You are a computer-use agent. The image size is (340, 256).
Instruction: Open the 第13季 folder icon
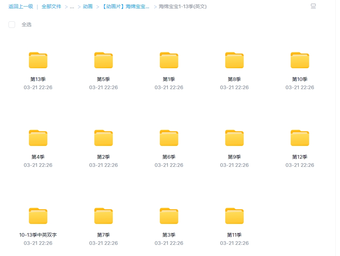coord(38,60)
